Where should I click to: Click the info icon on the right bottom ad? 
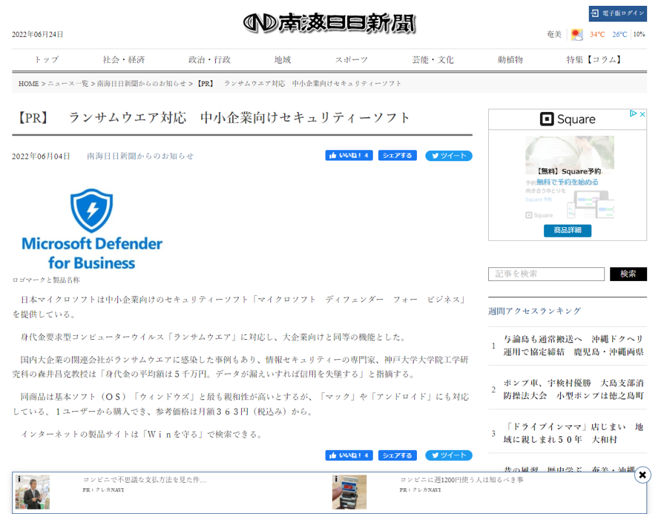point(336,478)
